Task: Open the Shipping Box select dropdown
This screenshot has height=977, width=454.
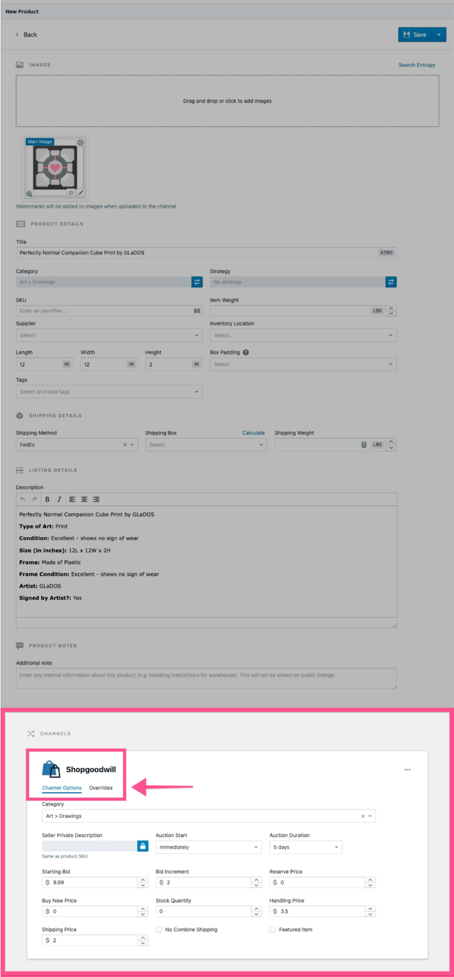Action: coord(206,445)
